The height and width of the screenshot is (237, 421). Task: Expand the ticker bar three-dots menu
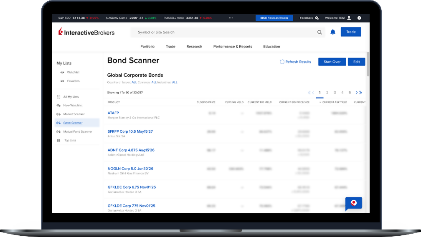[x=231, y=18]
